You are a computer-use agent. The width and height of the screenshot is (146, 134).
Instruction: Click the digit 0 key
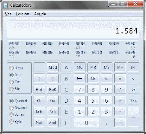coord(87,122)
